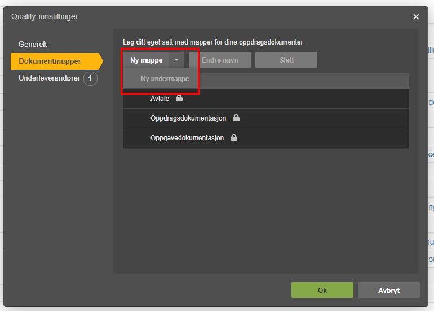Select the Oppdragsdokumentasjon folder row
This screenshot has height=311, width=434.
coord(266,118)
